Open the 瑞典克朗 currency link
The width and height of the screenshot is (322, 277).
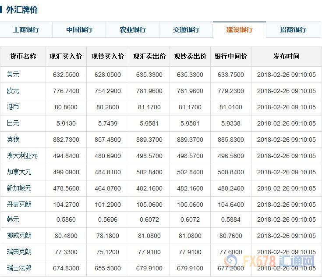click(19, 252)
